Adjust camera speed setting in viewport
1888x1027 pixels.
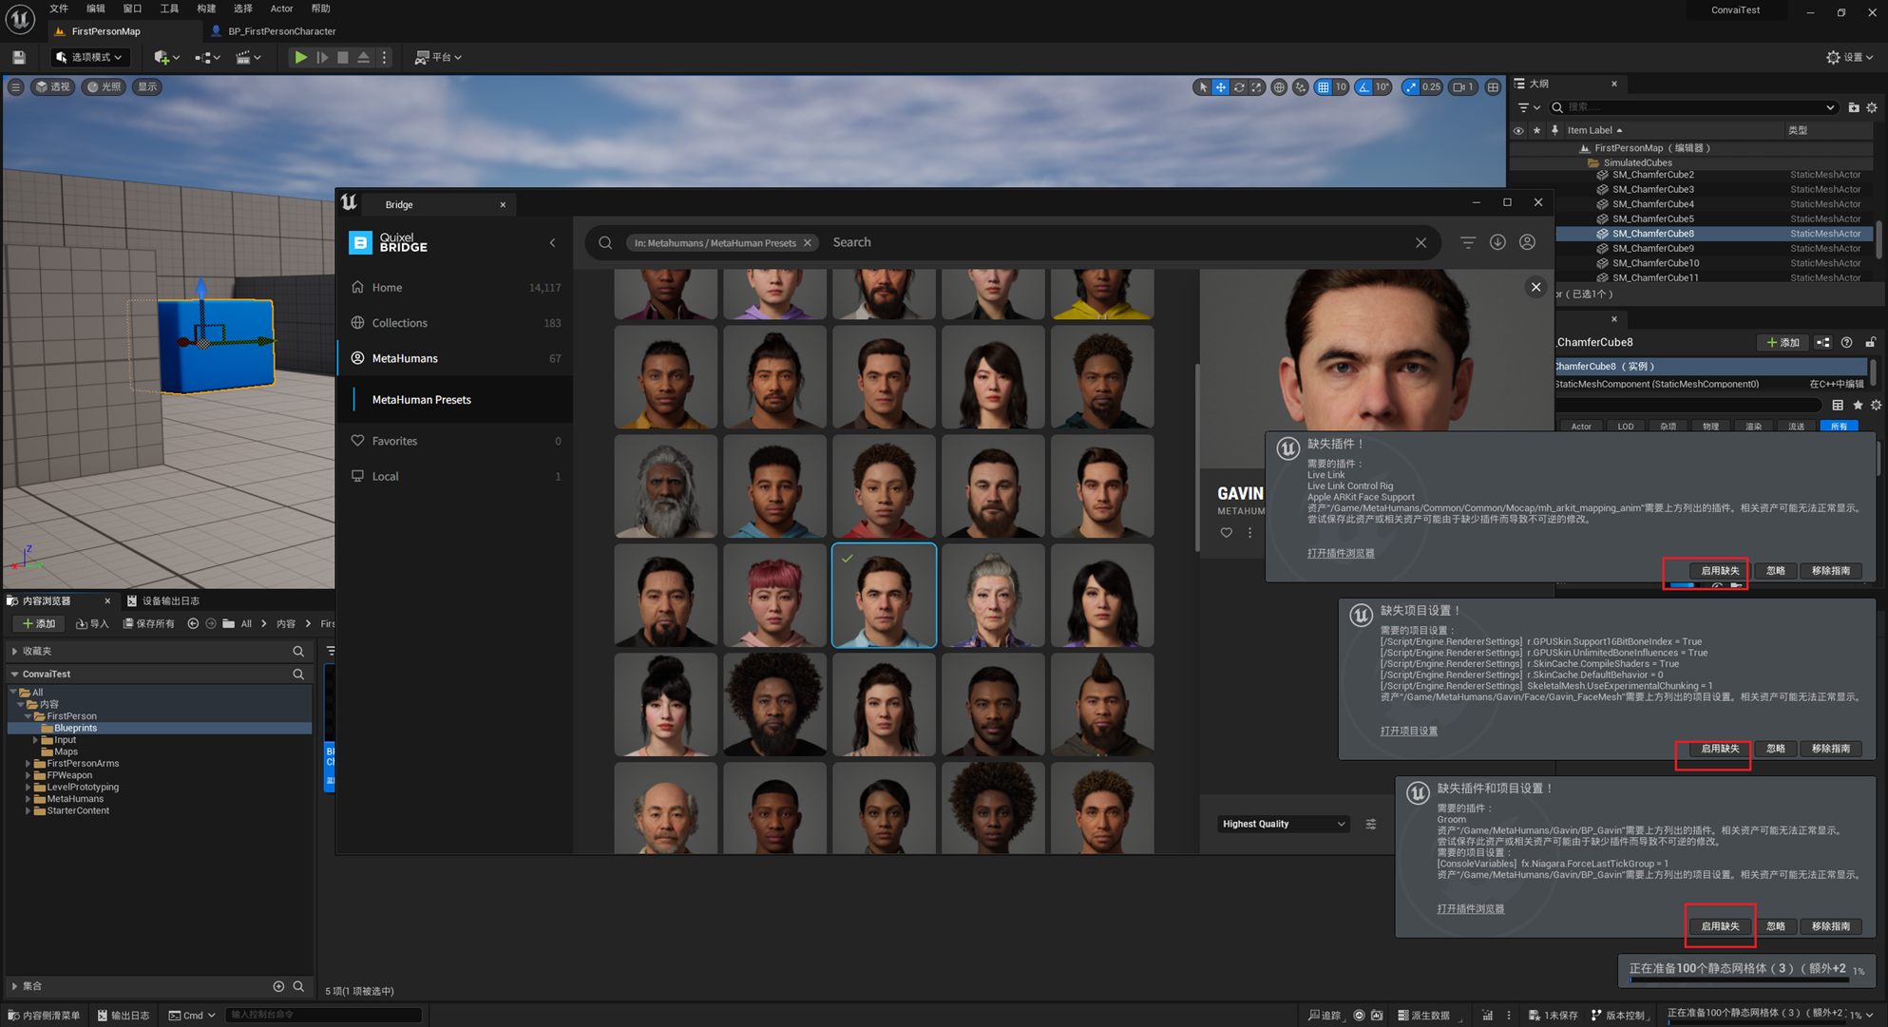(1463, 86)
